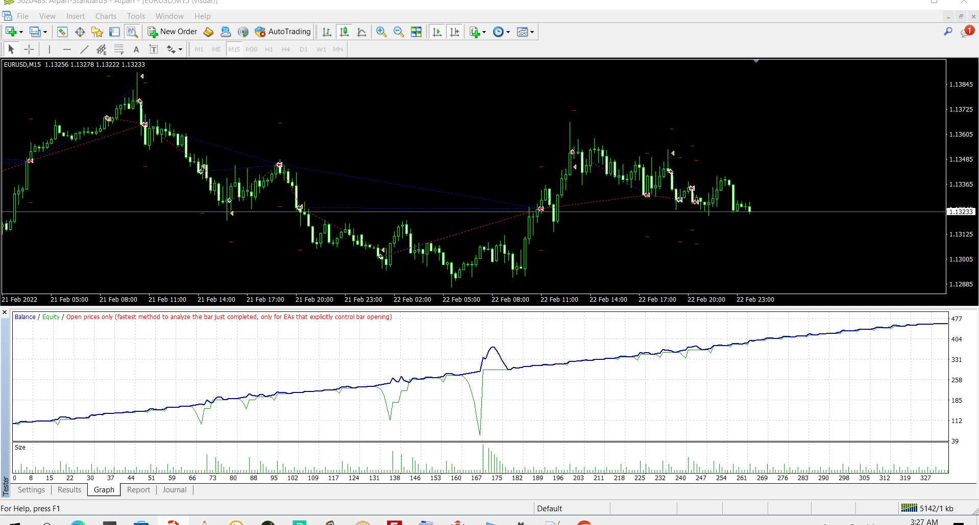Select the horizontal line tool
979x525 pixels.
point(67,49)
